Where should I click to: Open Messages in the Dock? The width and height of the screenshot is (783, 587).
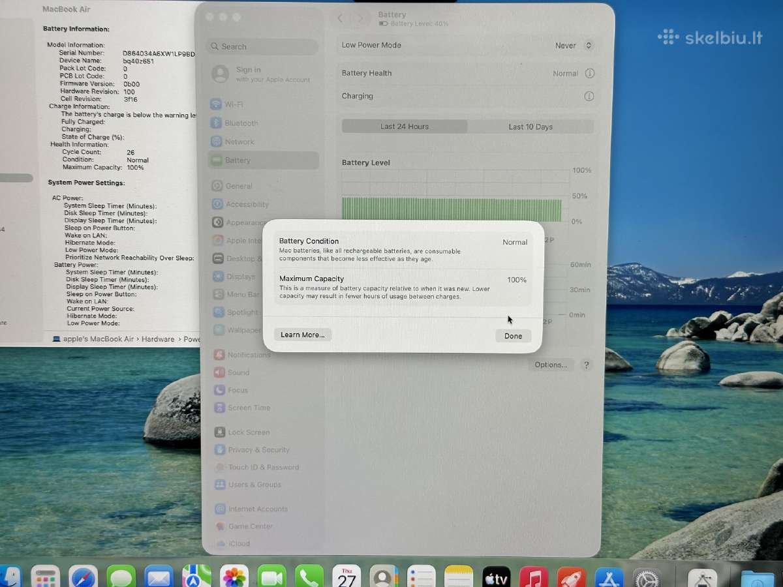click(121, 578)
